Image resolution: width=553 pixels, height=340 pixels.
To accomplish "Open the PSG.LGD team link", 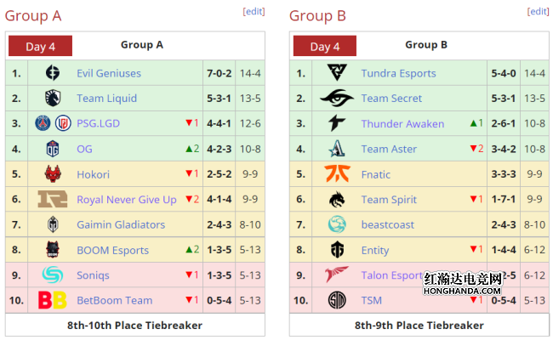I will click(99, 123).
